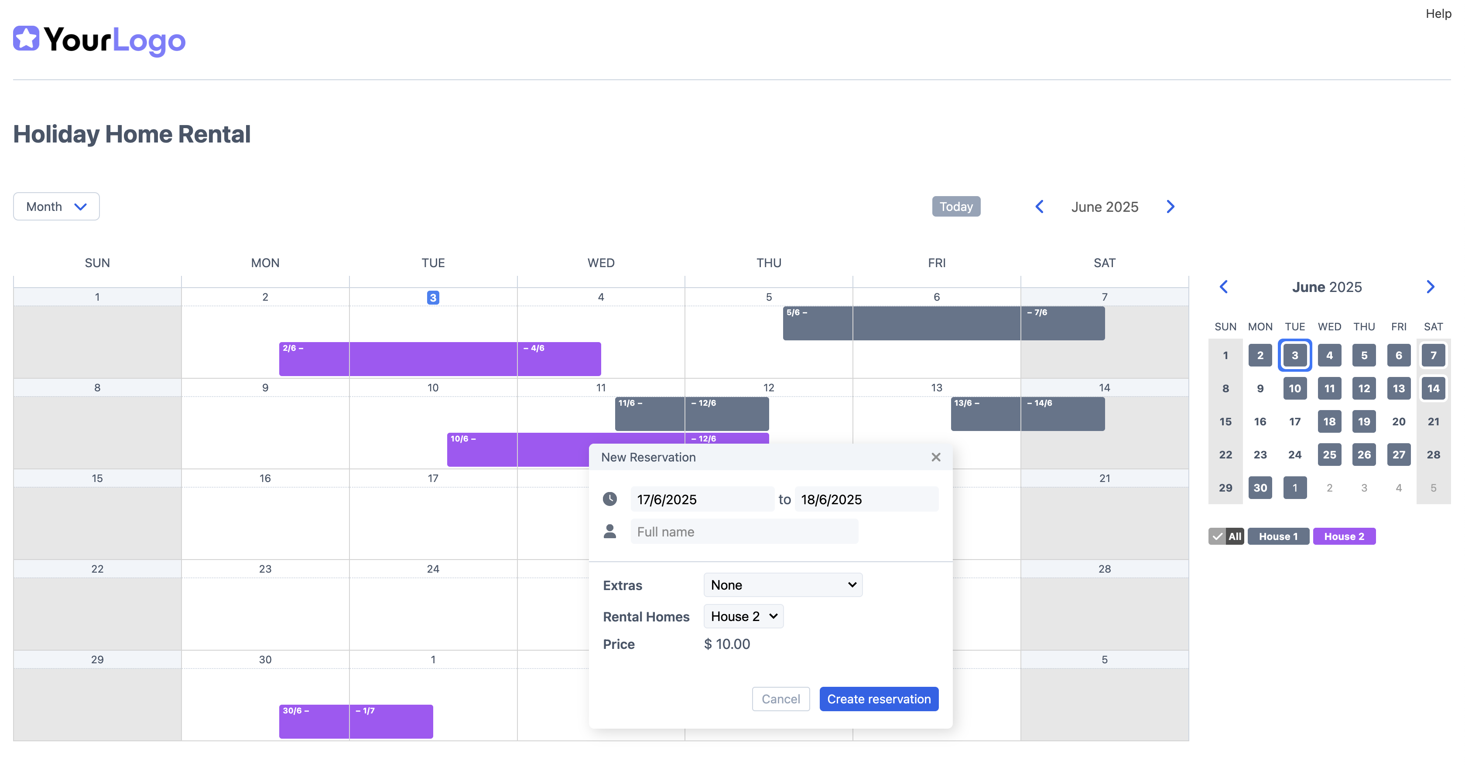Enable the House 1 filter
The height and width of the screenshot is (767, 1465).
1278,536
